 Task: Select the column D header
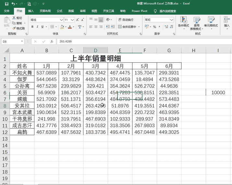[x=96, y=50]
